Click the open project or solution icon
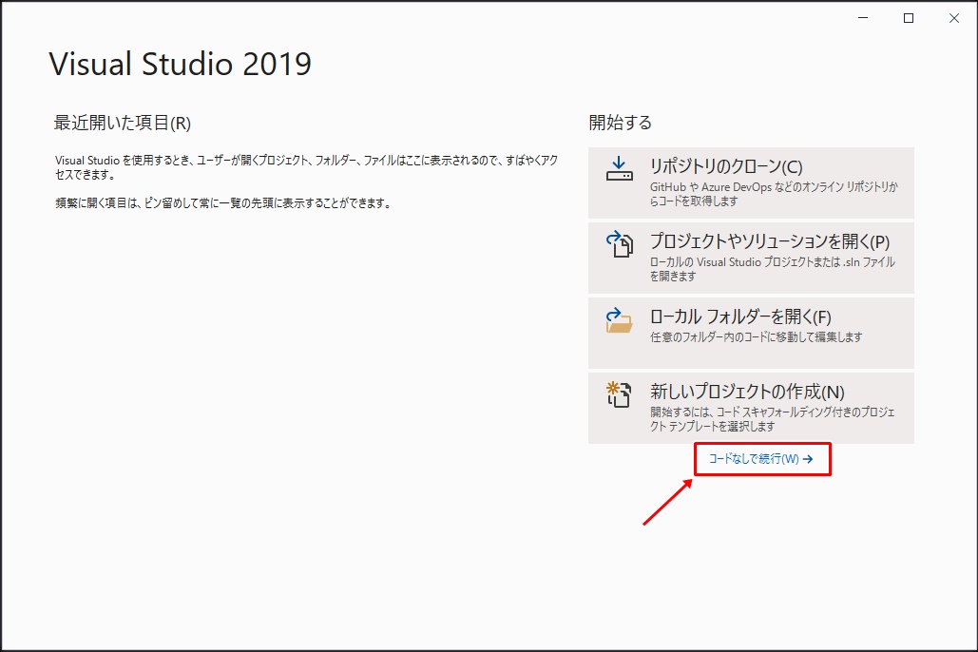Viewport: 978px width, 652px height. (x=620, y=244)
